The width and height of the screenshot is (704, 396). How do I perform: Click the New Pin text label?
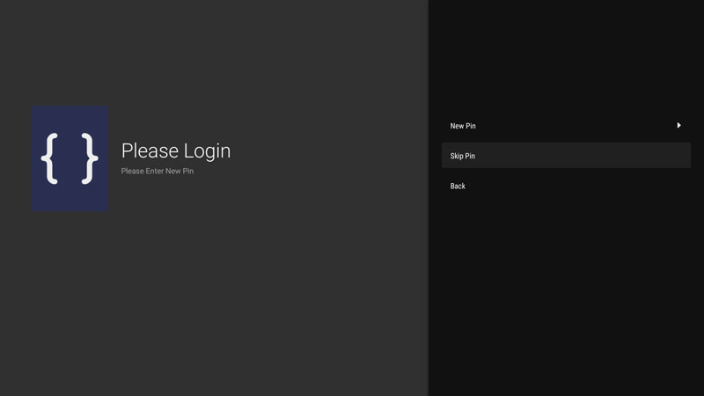pyautogui.click(x=463, y=126)
